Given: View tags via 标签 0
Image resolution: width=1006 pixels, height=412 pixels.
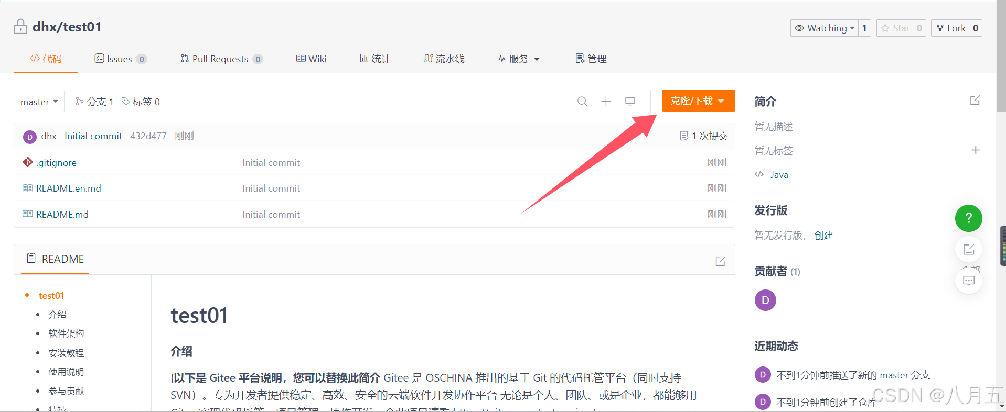Looking at the screenshot, I should [x=141, y=102].
